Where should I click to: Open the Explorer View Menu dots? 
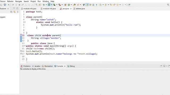pyautogui.click(x=18, y=12)
